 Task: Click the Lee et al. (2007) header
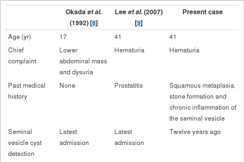(138, 17)
